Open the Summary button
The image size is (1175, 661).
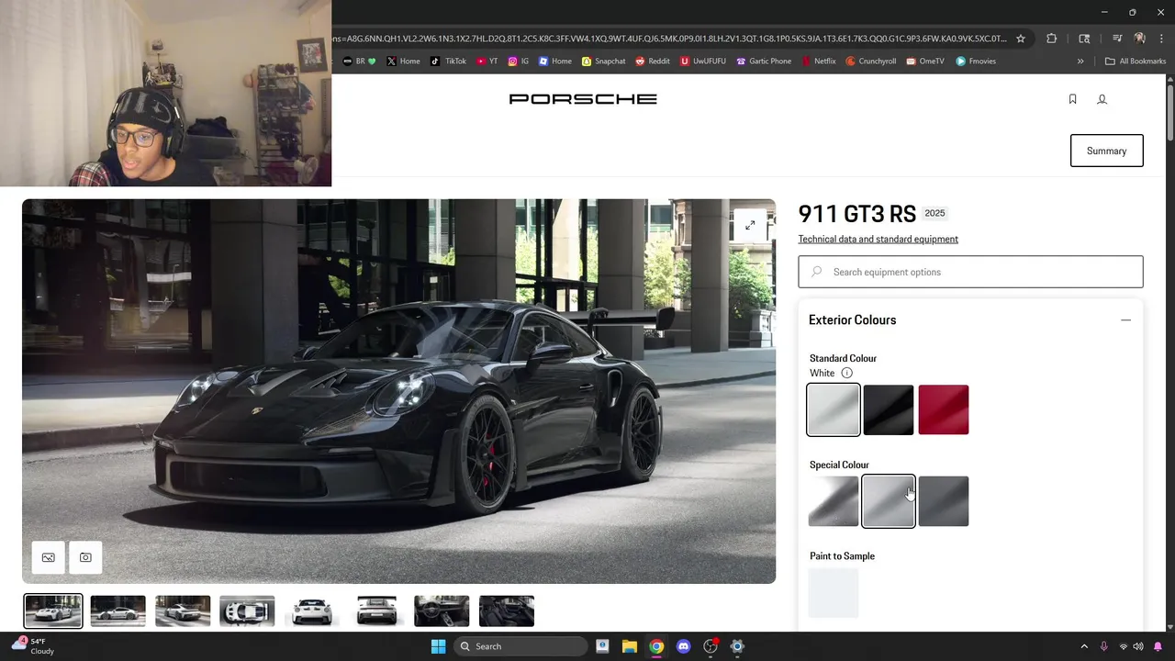1107,151
